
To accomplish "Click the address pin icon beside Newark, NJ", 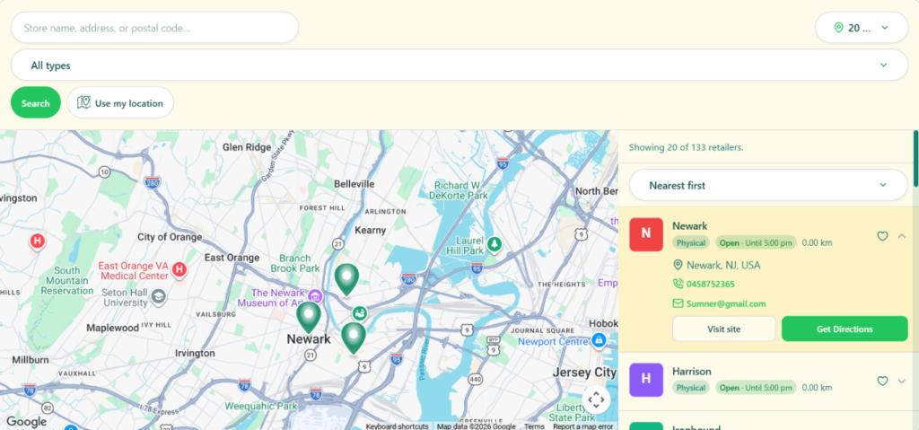I will coord(678,265).
